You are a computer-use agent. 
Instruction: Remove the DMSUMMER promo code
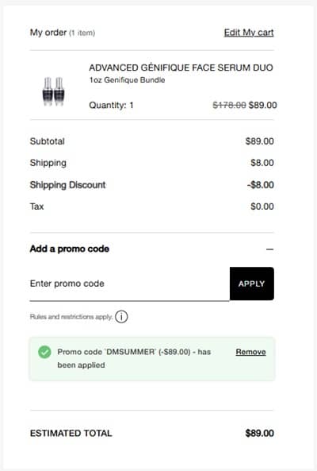(x=250, y=352)
